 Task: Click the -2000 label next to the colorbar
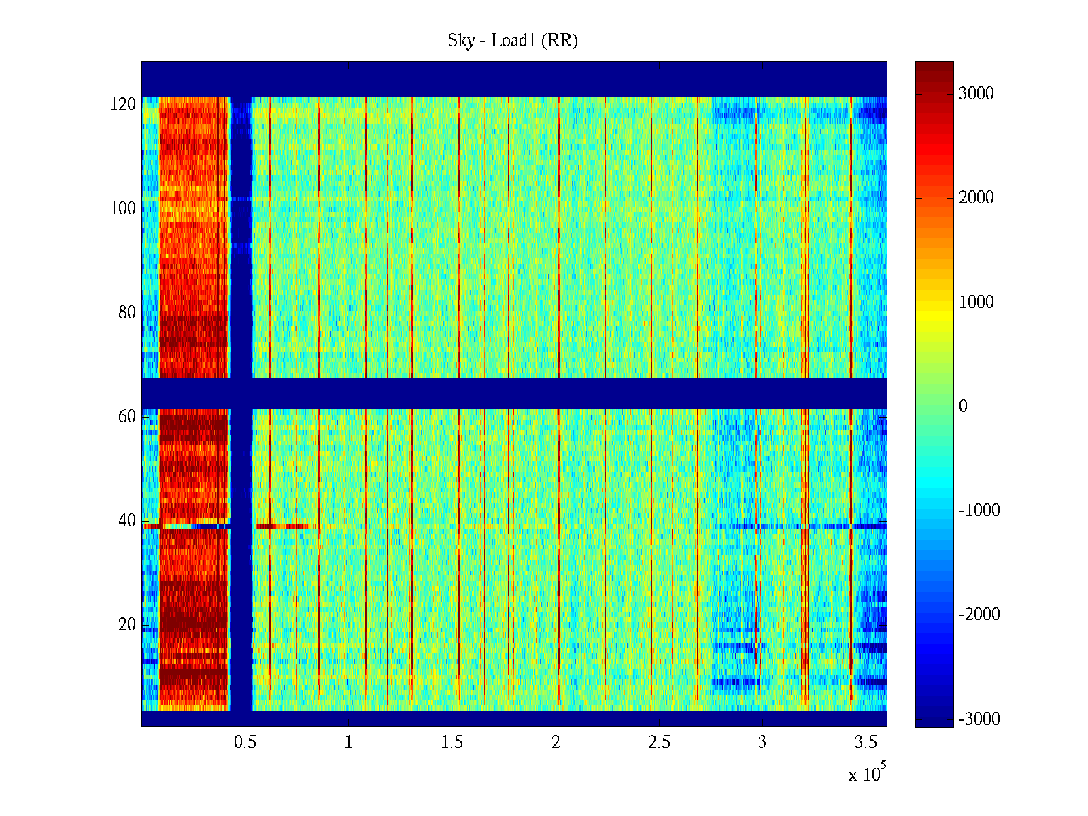978,615
